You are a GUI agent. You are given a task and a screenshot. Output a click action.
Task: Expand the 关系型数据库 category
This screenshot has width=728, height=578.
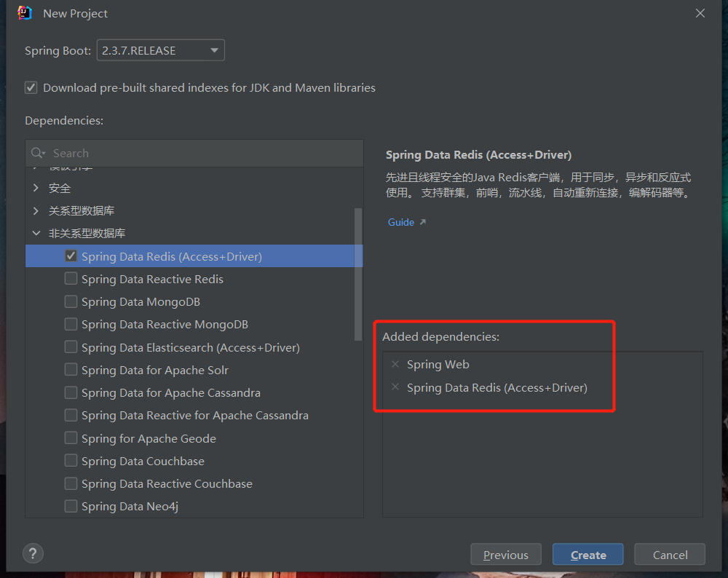(x=36, y=210)
